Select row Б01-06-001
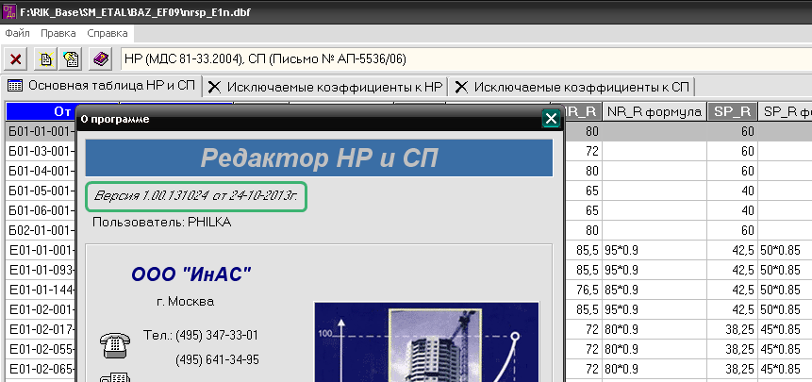Image resolution: width=812 pixels, height=382 pixels. (41, 210)
